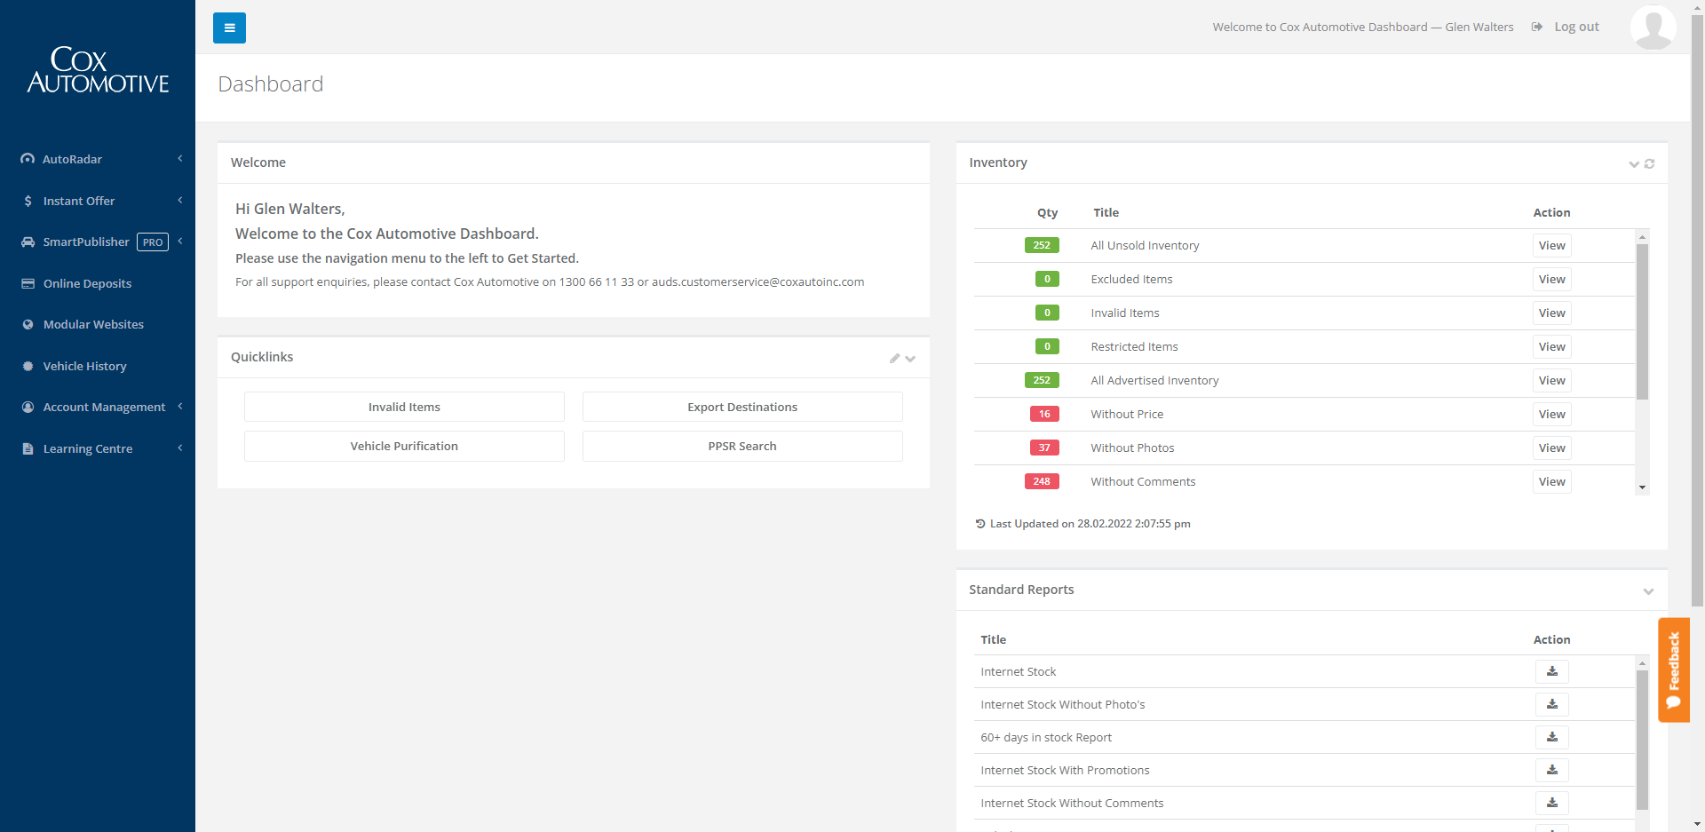Click the SmartPublisher car icon
This screenshot has width=1705, height=832.
click(x=28, y=242)
